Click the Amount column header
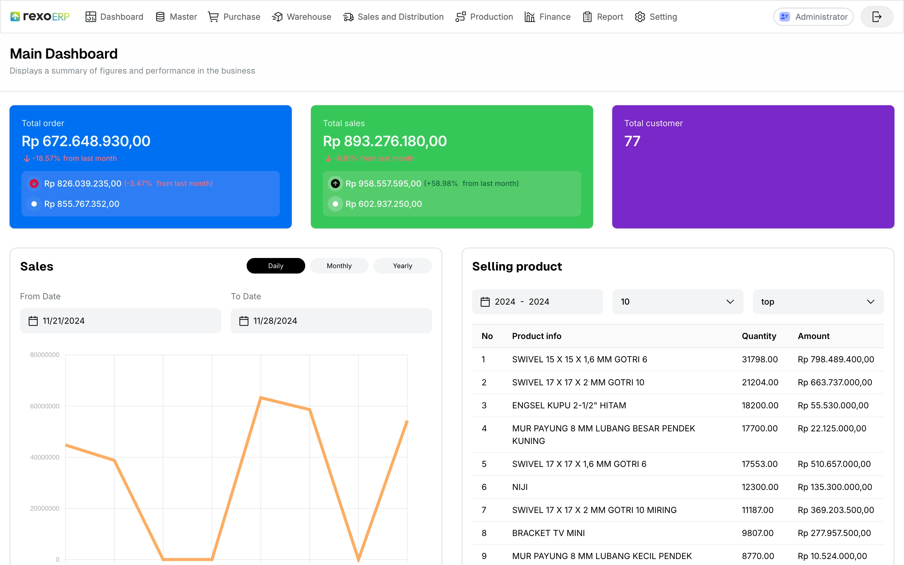904x565 pixels. pyautogui.click(x=814, y=336)
